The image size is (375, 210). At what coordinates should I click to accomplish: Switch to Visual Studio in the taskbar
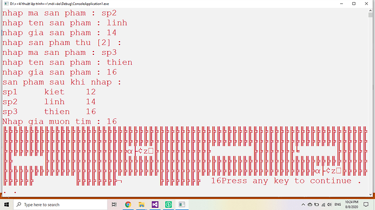155,205
